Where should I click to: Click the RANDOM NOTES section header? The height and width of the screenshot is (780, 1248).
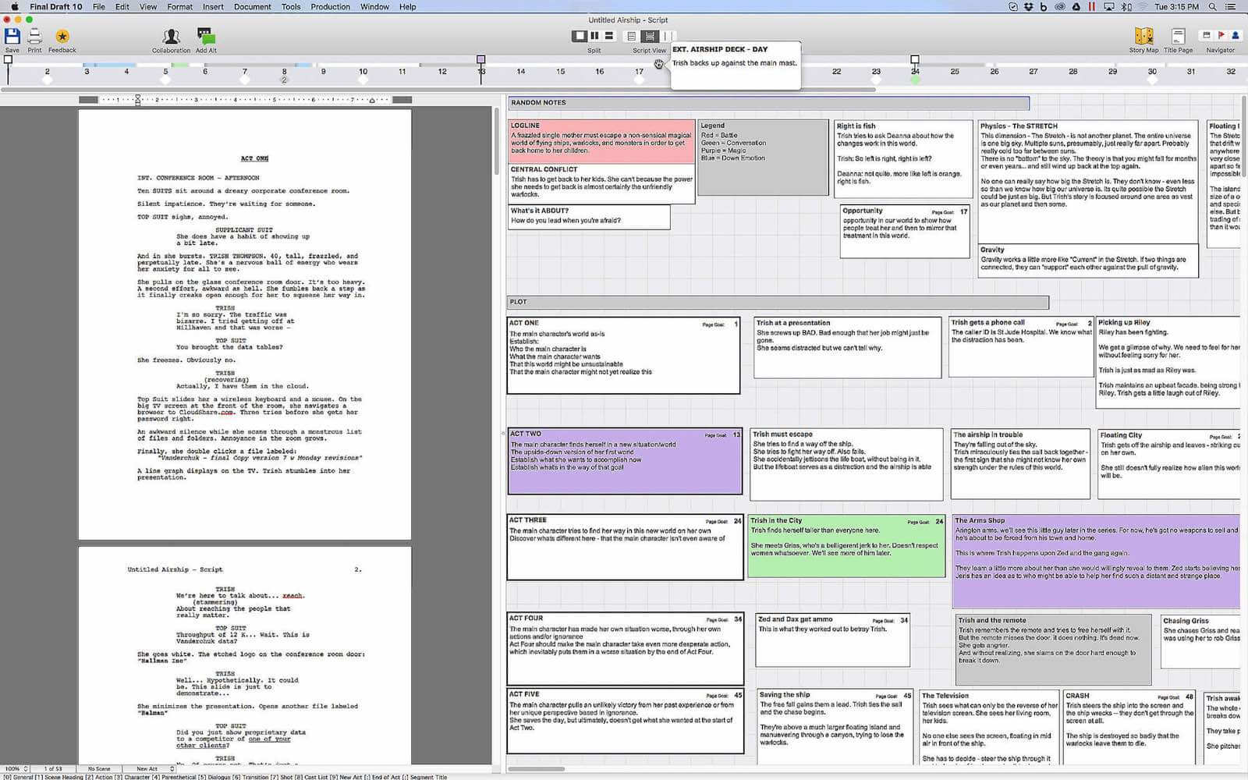point(768,103)
